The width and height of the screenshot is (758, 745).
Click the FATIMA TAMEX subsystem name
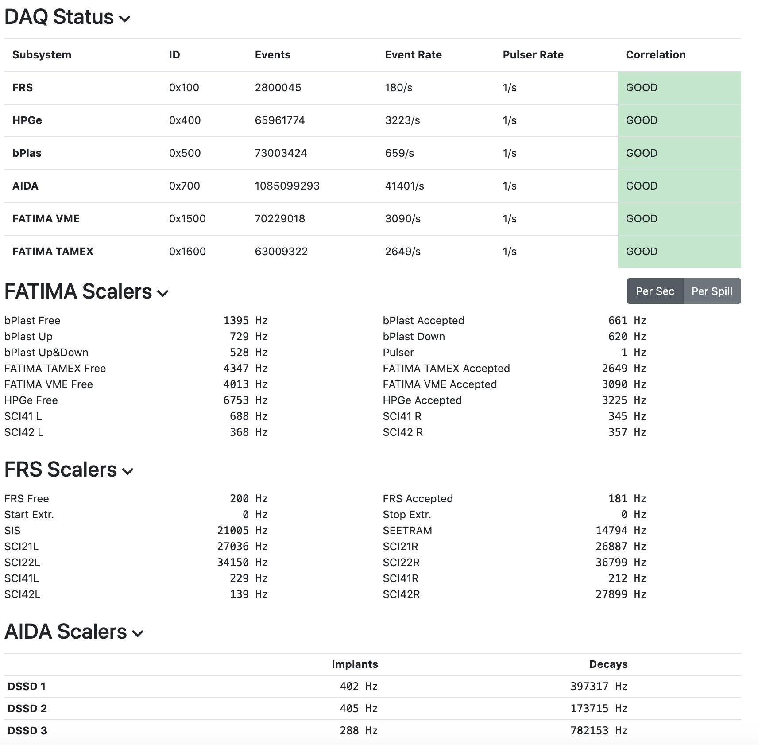[x=53, y=252]
